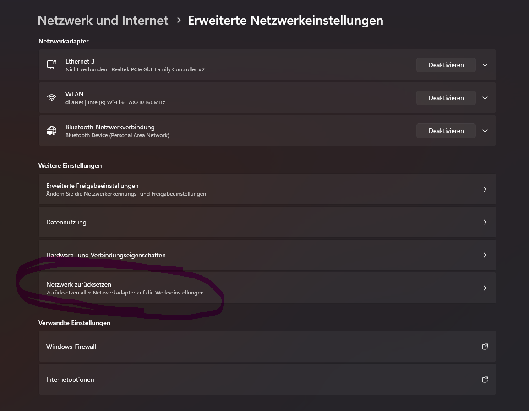The width and height of the screenshot is (529, 411).
Task: Click the Bluetooth network globe icon
Action: (52, 131)
